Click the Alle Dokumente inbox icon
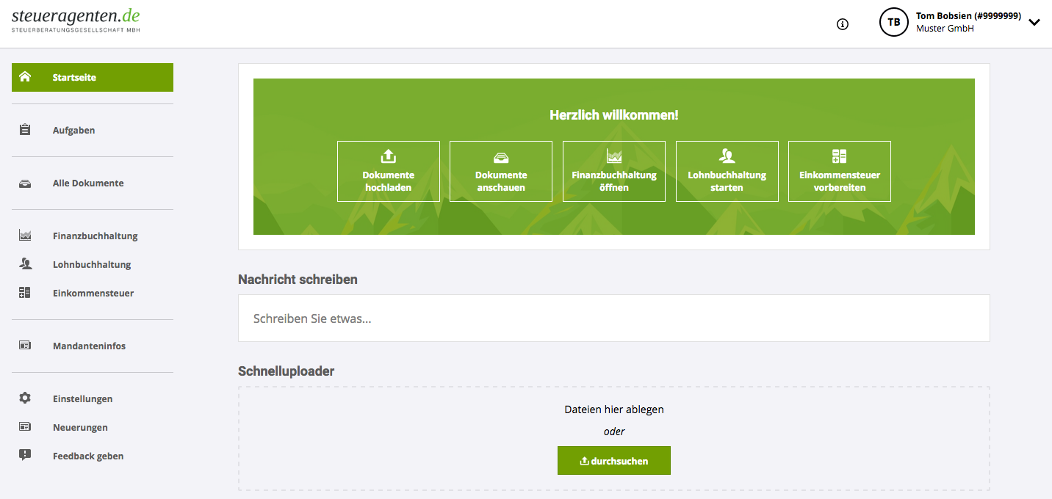 click(25, 183)
